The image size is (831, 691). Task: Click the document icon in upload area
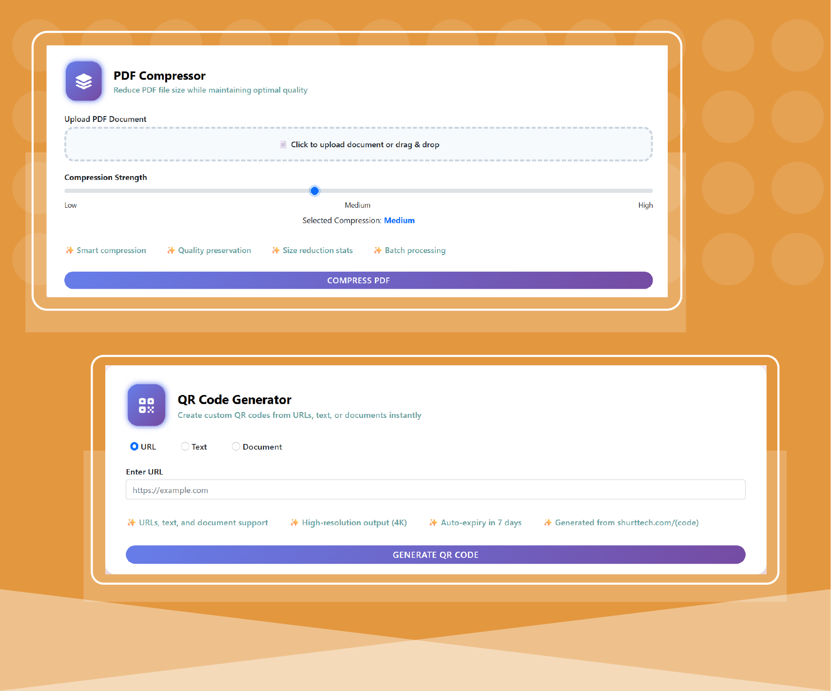click(283, 144)
